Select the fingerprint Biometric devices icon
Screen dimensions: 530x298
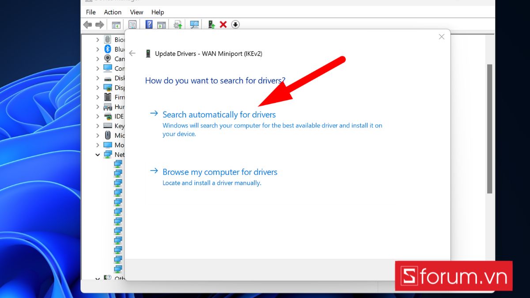click(107, 40)
